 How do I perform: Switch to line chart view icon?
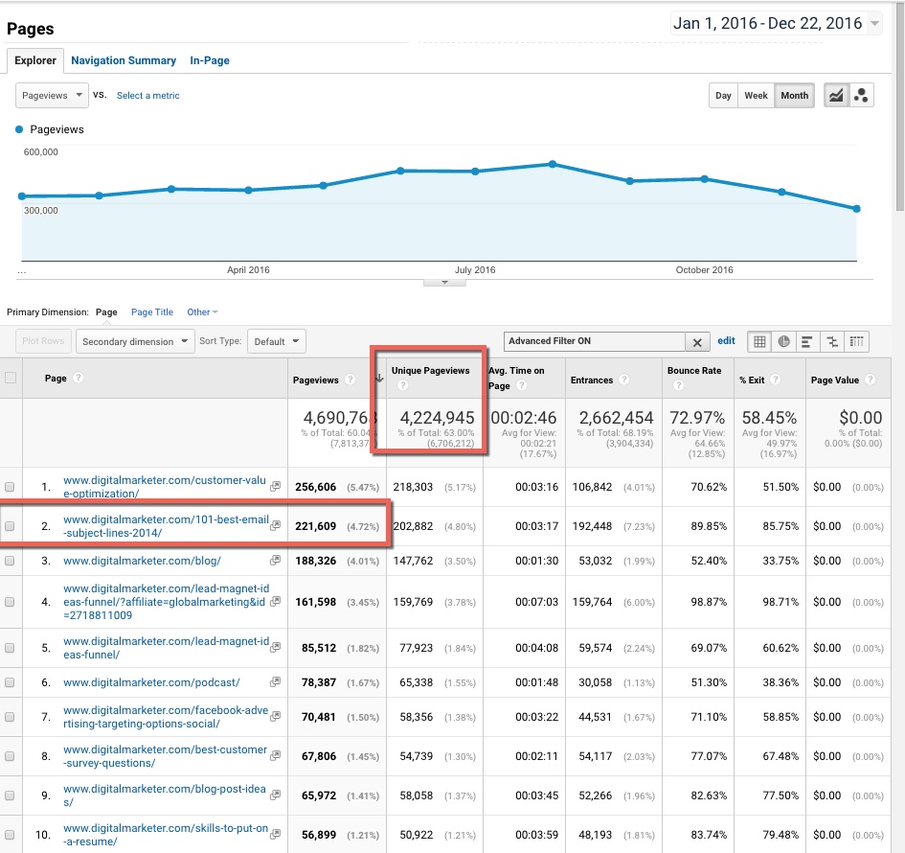coord(836,95)
